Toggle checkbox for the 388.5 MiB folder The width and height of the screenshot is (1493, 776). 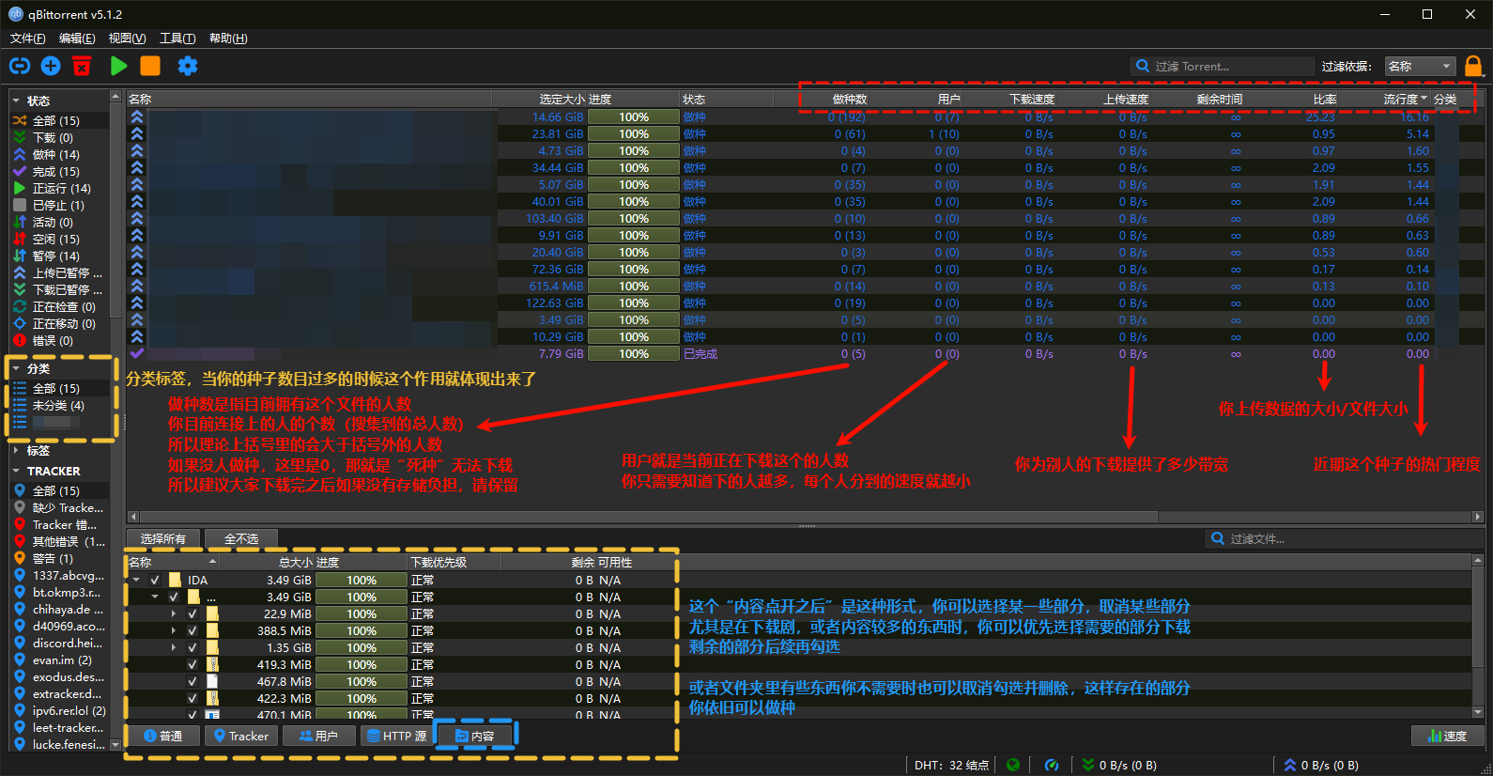tap(192, 630)
